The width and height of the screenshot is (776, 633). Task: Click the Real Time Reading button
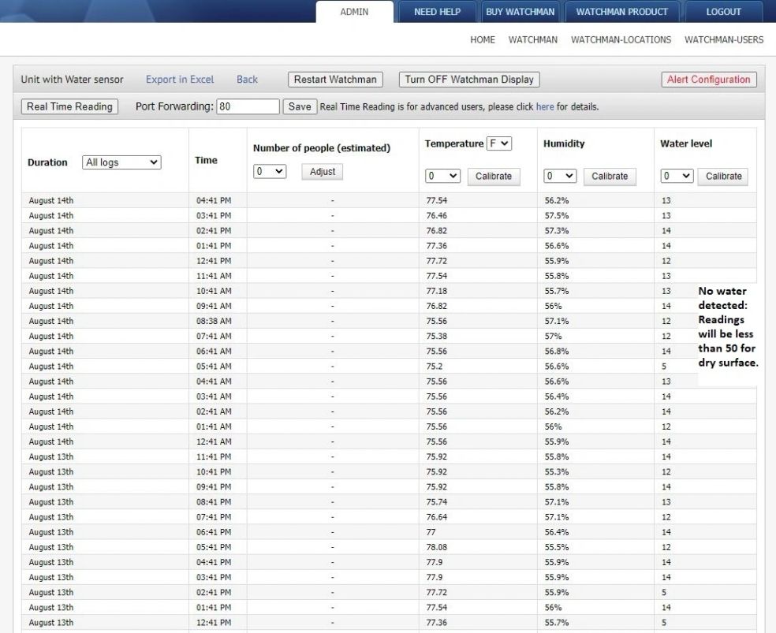[69, 106]
